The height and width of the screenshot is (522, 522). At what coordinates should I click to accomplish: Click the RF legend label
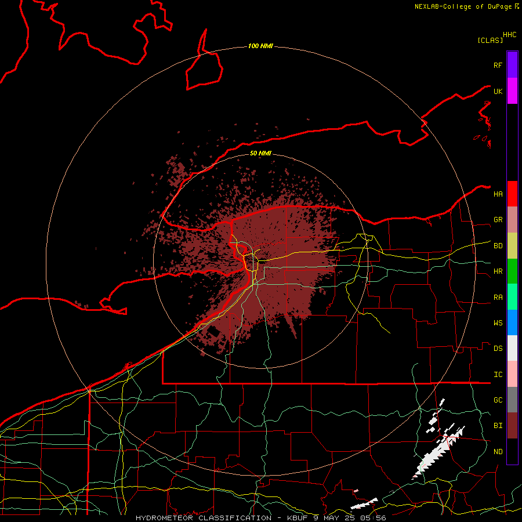(498, 65)
